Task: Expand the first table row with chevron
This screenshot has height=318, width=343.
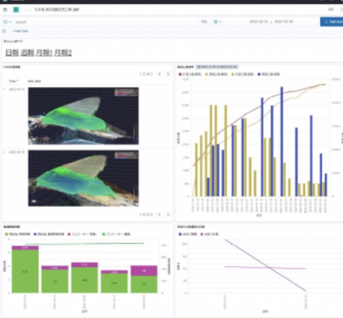Action: tap(5, 89)
